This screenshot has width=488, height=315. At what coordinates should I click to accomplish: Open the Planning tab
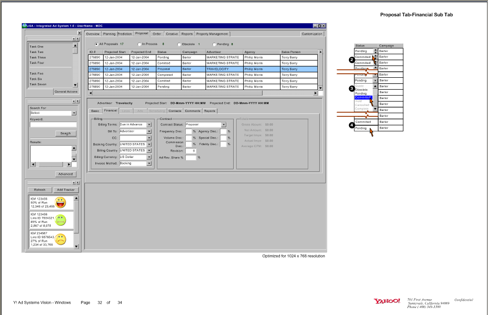(x=109, y=34)
